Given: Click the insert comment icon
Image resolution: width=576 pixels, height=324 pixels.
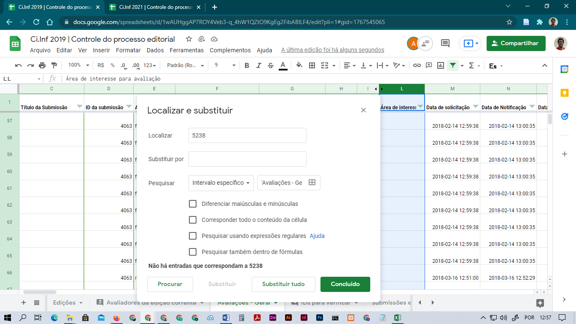Looking at the screenshot, I should (x=429, y=65).
